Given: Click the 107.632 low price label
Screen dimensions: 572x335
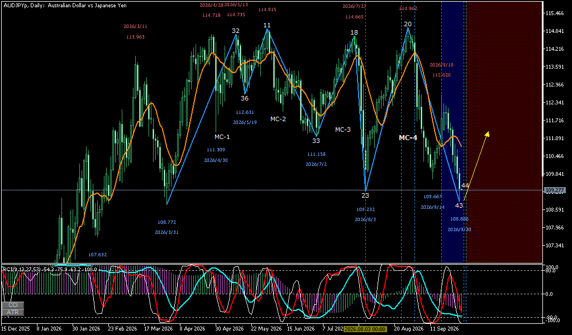Looking at the screenshot, I should coord(97,255).
